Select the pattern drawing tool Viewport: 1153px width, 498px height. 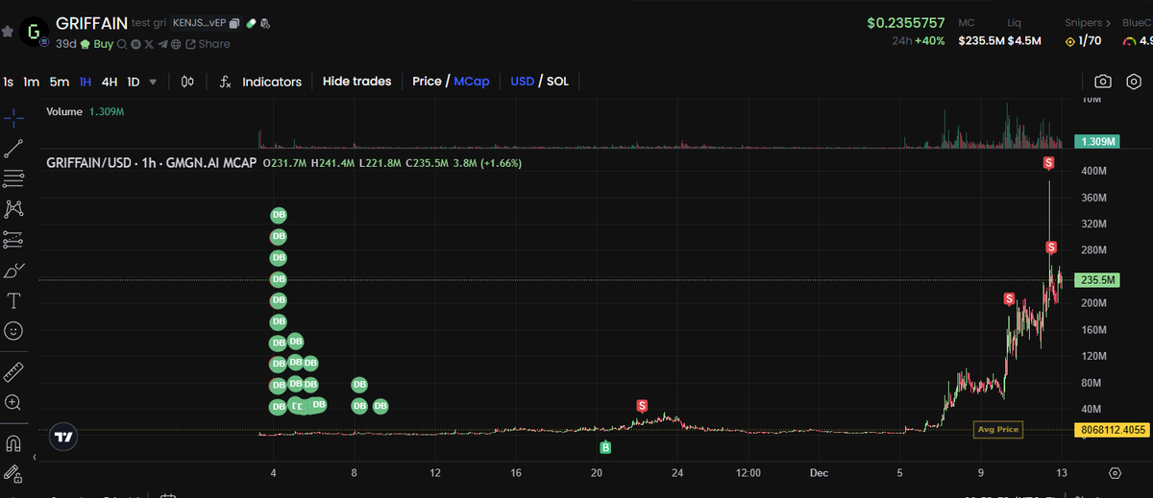coord(13,208)
